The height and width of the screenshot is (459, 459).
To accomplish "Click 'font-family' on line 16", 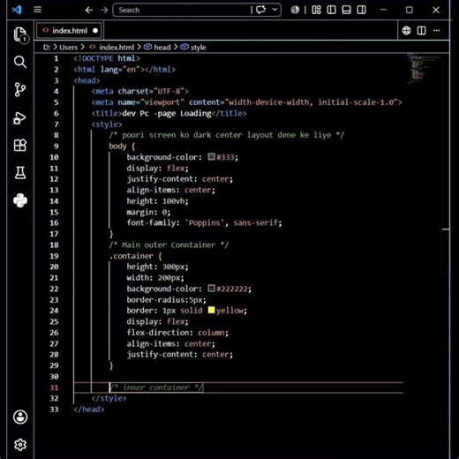I will click(x=151, y=222).
